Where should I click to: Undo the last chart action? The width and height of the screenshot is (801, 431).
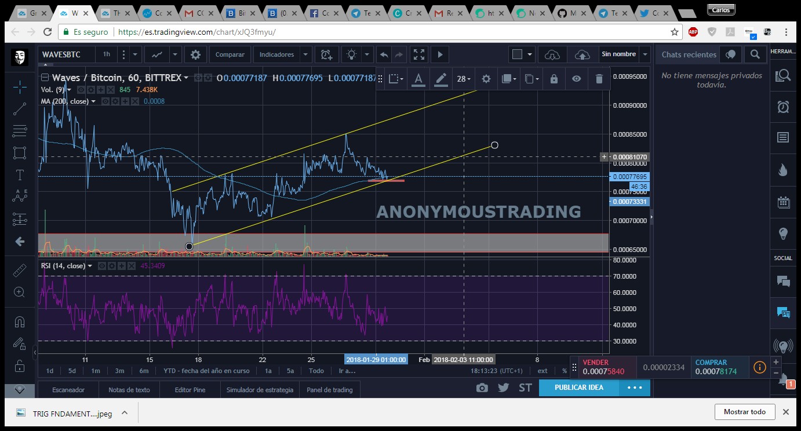pyautogui.click(x=384, y=54)
